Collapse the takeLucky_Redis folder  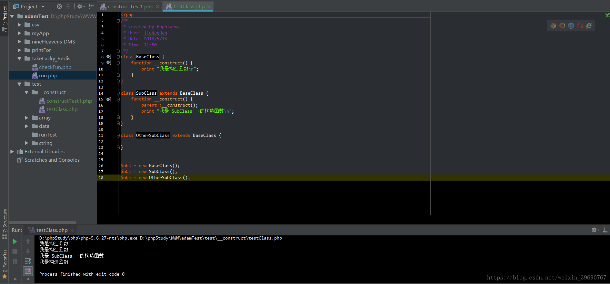(19, 59)
